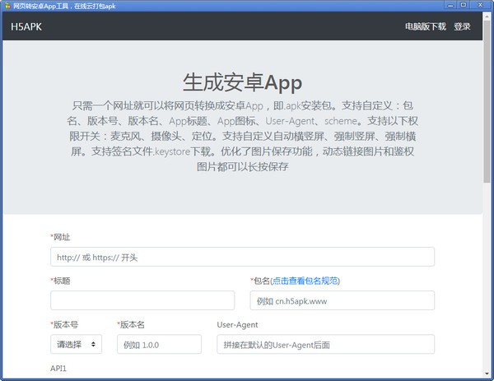Click the H5APK brand logo
The height and width of the screenshot is (381, 494).
pyautogui.click(x=26, y=26)
